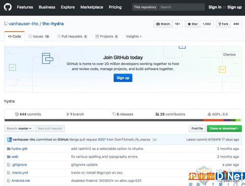The height and width of the screenshot is (186, 245).
Task: Open Explore in the top navigation
Action: pos(68,7)
